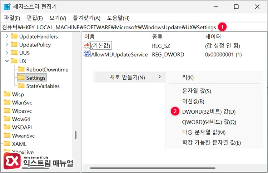Click the tree pane vertical scrollbar thumb
This screenshot has width=268, height=173.
75,135
